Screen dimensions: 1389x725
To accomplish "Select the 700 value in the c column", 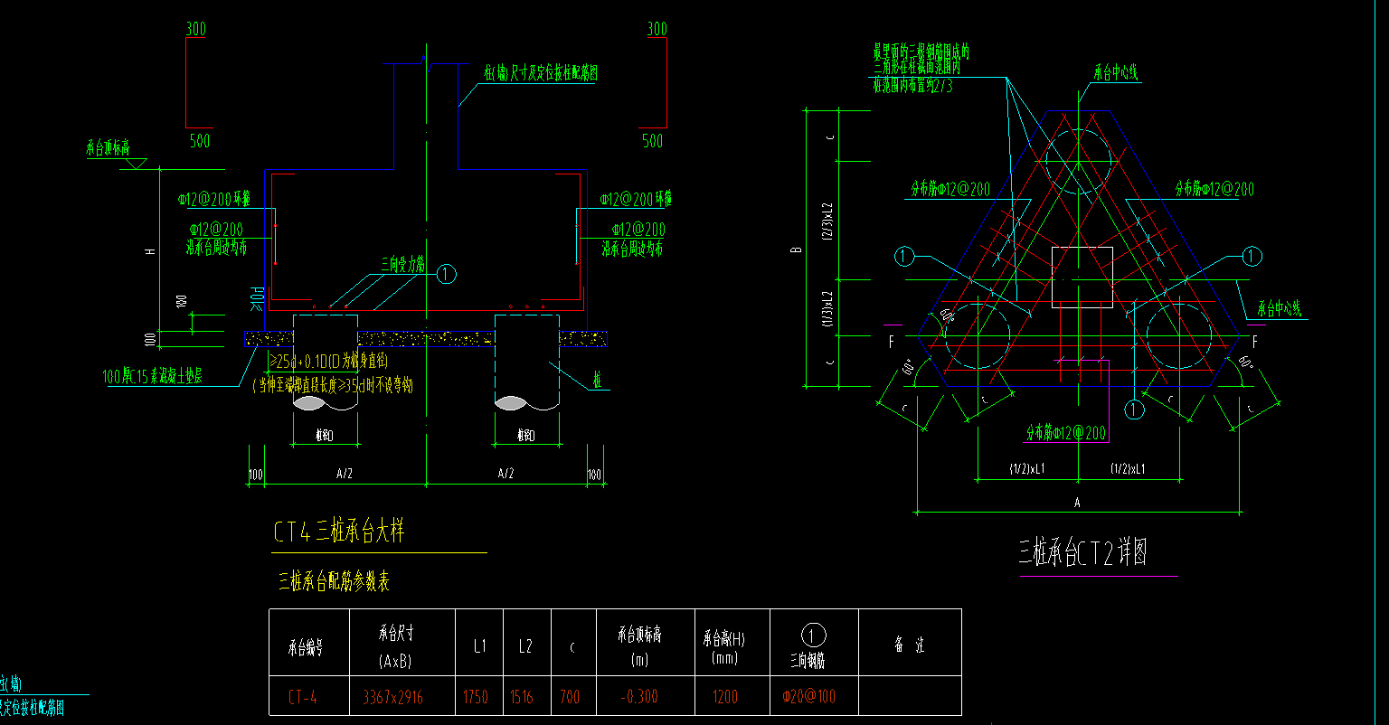I will click(x=570, y=697).
